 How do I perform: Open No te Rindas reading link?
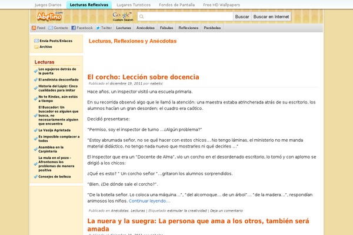coord(58,99)
